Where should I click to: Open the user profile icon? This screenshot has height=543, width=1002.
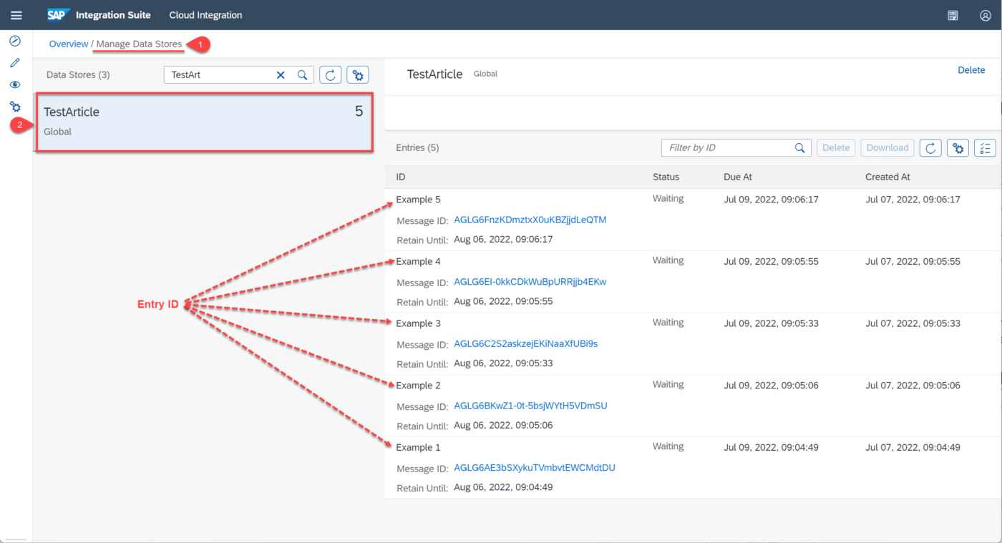pyautogui.click(x=986, y=15)
